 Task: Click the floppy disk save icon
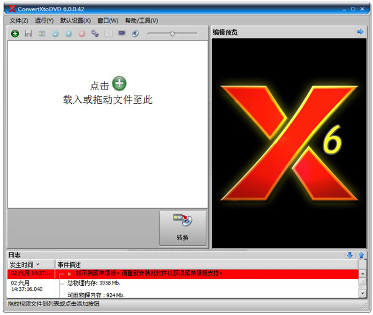[x=29, y=34]
